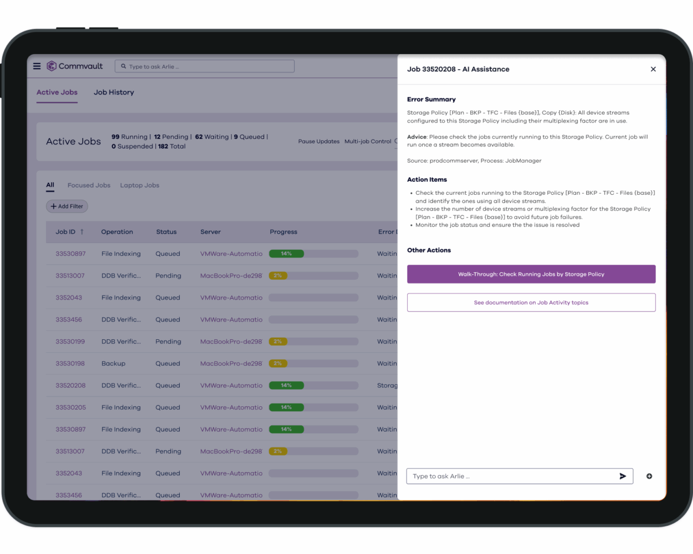
Task: Click the Add Filter button
Action: [67, 206]
